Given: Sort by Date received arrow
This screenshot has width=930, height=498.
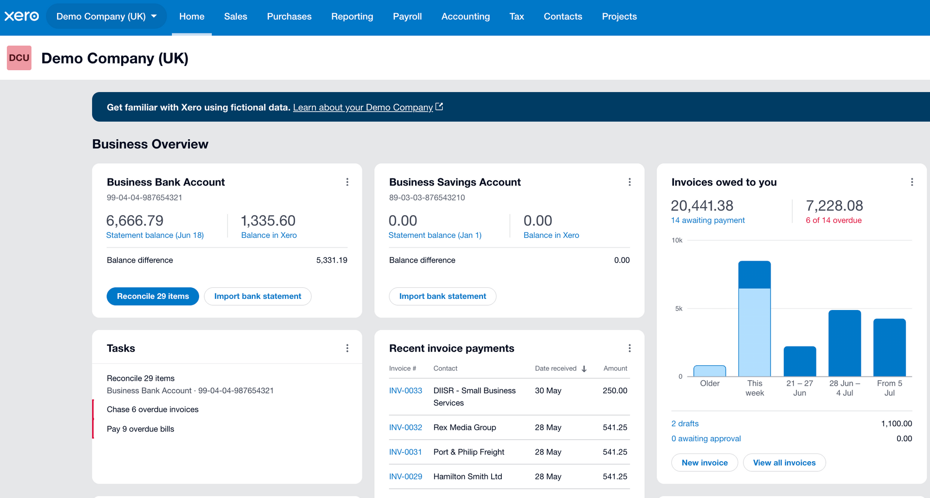Looking at the screenshot, I should (x=584, y=369).
